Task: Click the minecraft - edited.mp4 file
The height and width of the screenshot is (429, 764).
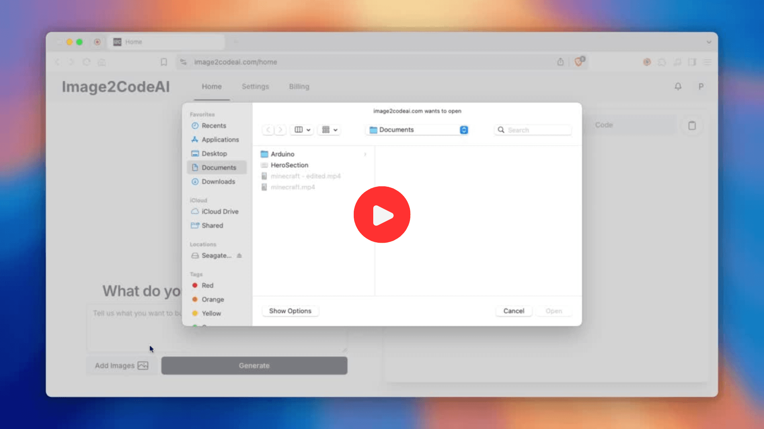Action: tap(306, 176)
